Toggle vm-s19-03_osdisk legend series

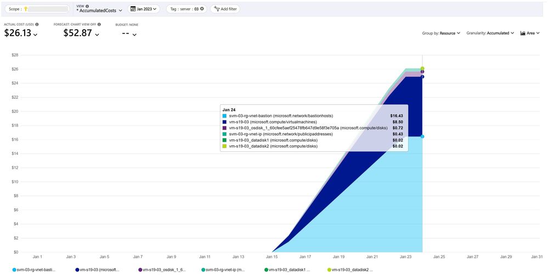point(162,270)
